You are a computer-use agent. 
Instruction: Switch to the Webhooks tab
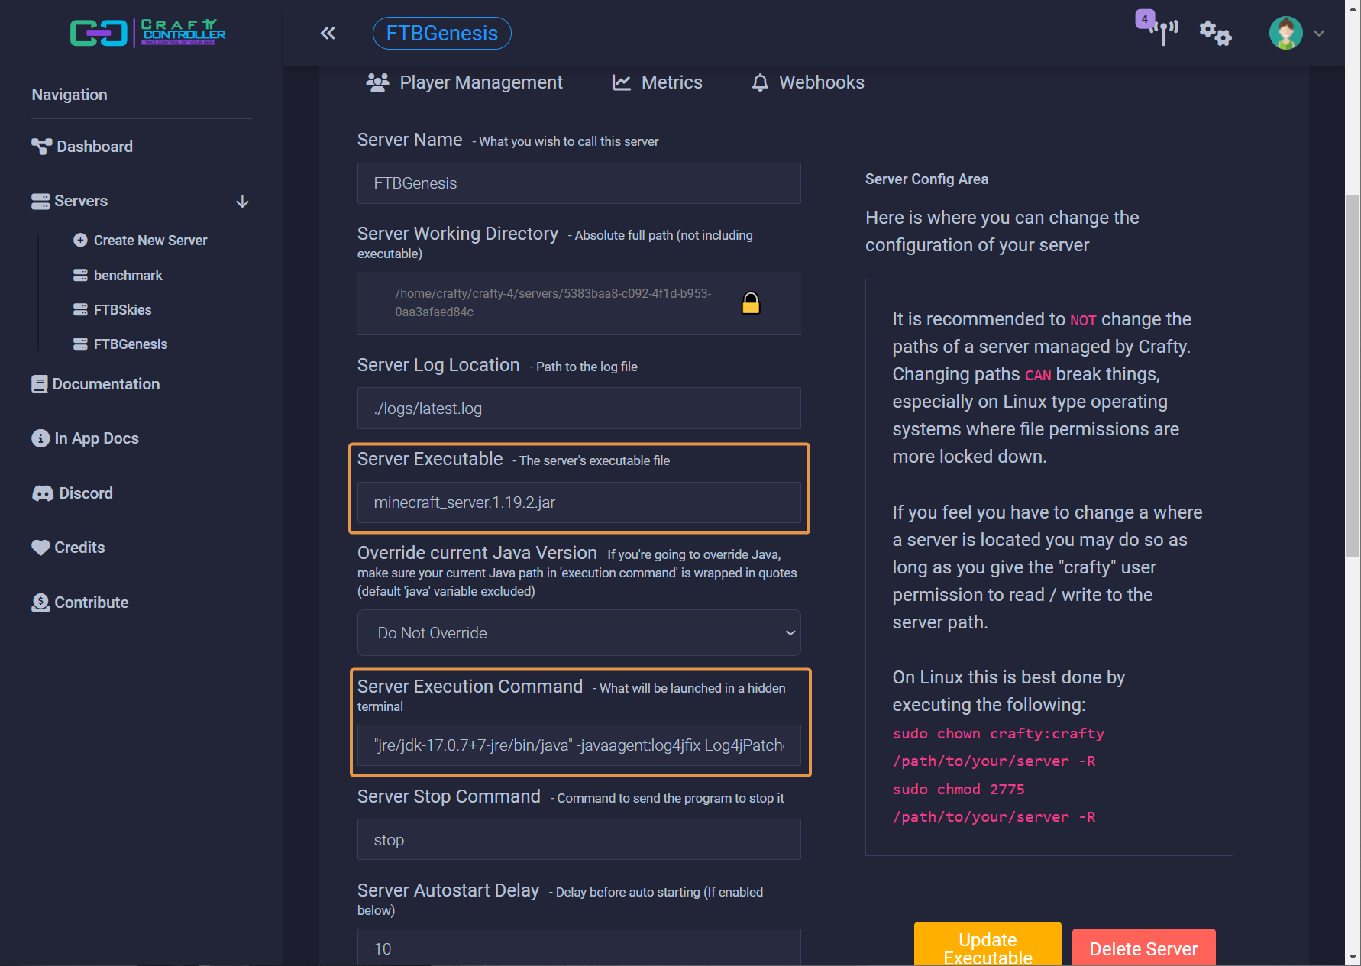(808, 82)
